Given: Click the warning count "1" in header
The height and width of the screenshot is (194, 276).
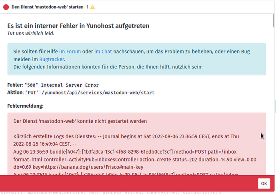Looking at the screenshot, I should 87,7.
